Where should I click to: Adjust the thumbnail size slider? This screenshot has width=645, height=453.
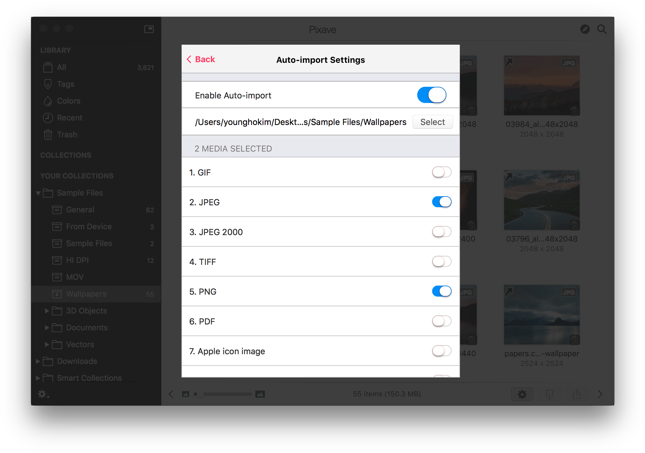coord(223,394)
